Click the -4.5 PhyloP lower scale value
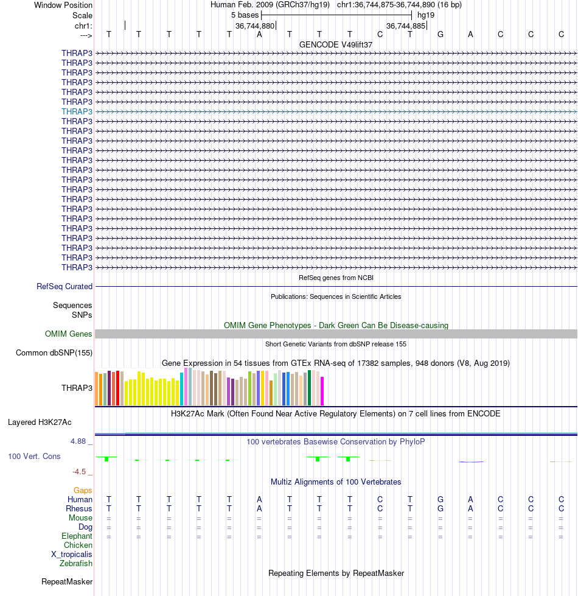 [79, 472]
